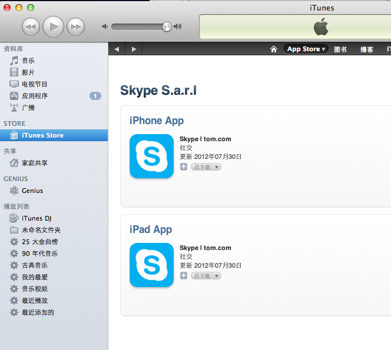Viewport: 391px width, 350px height.
Task: Open 最近播放 smart playlist
Action: (54, 301)
